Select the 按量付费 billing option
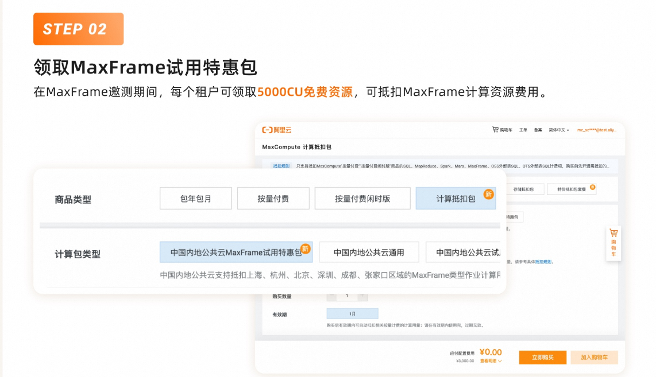The image size is (656, 377). coord(273,198)
